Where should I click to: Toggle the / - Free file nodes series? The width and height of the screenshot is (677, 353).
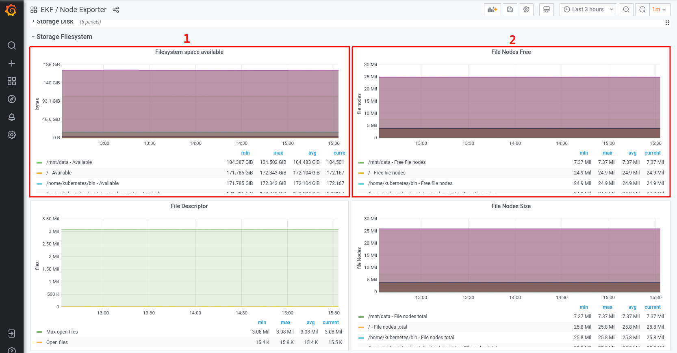(387, 173)
